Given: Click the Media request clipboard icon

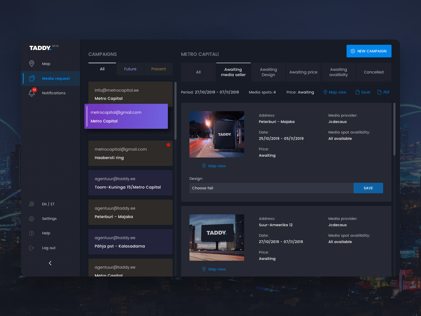Looking at the screenshot, I should 32,78.
